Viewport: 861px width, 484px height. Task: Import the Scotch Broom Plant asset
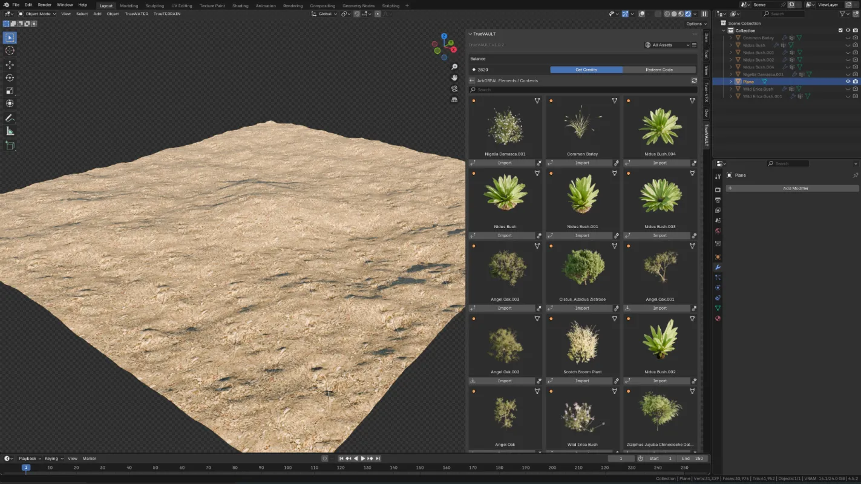point(582,381)
